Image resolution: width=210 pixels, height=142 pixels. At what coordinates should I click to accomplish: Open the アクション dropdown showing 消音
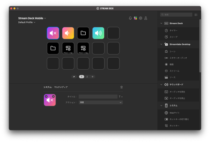pyautogui.click(x=101, y=102)
